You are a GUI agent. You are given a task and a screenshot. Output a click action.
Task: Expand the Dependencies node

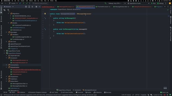(6, 56)
